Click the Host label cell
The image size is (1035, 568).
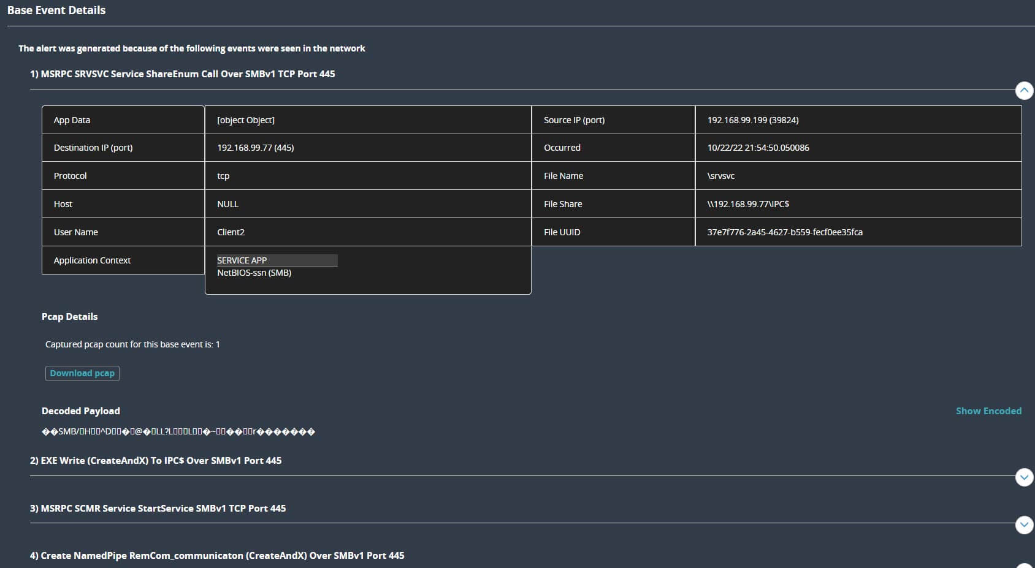123,204
